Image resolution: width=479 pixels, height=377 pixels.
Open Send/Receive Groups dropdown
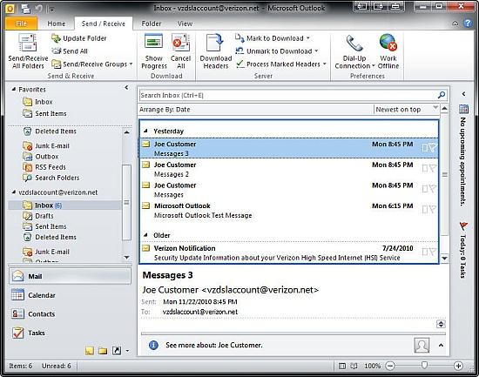click(92, 64)
